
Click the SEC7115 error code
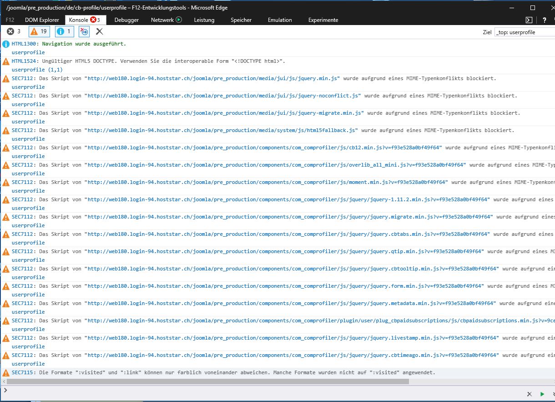[23, 372]
